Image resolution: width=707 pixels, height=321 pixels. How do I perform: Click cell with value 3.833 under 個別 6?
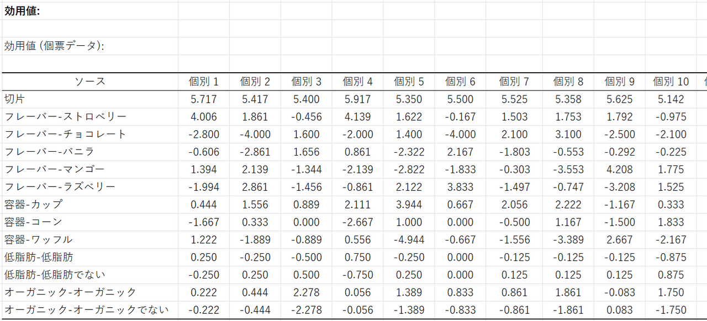click(460, 187)
